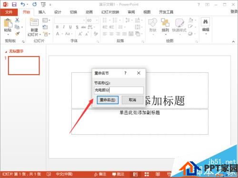Screen dimensions: 238x178
Task: Toggle the Notes pane in status bar
Action: 100,174
